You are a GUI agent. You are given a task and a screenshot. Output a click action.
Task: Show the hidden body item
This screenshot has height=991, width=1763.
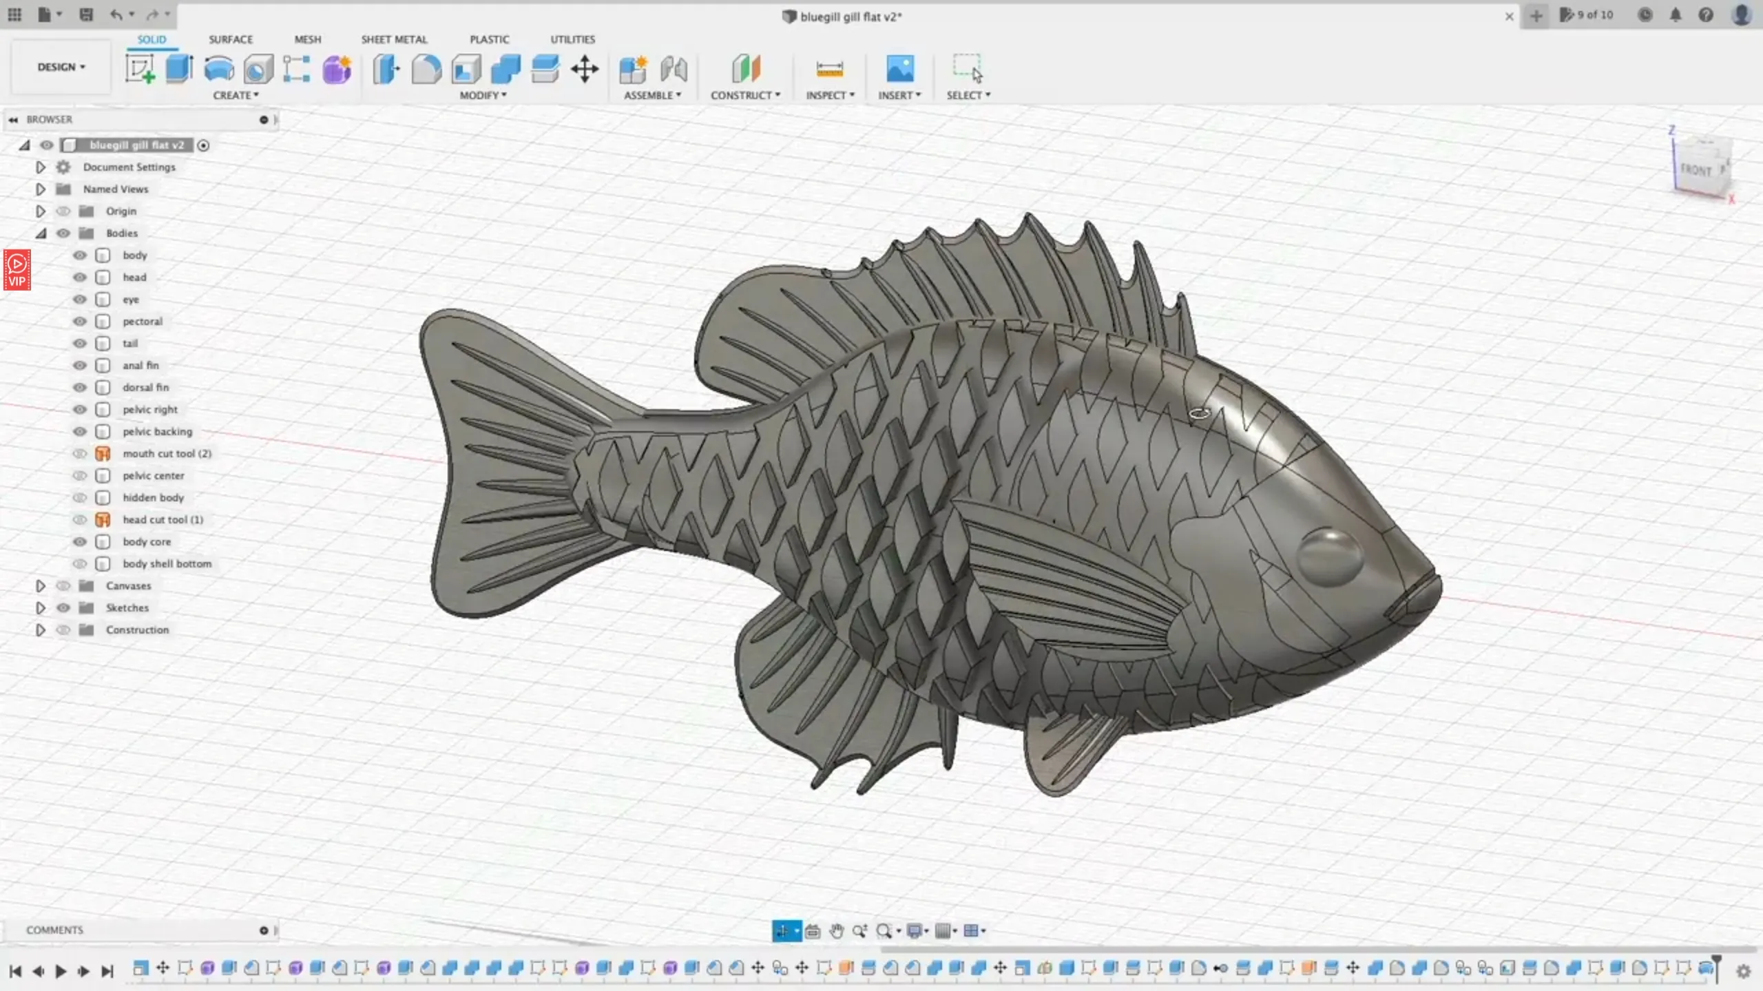(x=81, y=497)
